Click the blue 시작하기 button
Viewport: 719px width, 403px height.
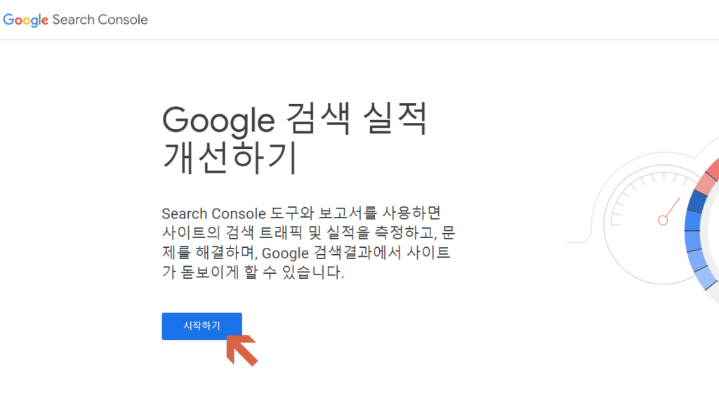(x=202, y=326)
